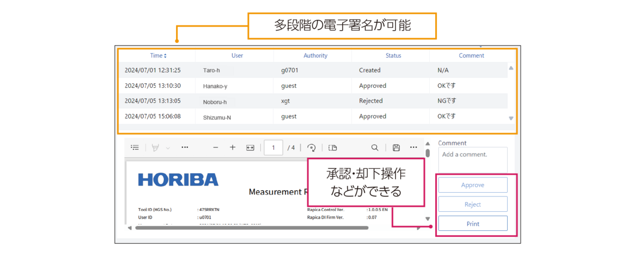
Task: Click the fit to width icon
Action: (250, 148)
